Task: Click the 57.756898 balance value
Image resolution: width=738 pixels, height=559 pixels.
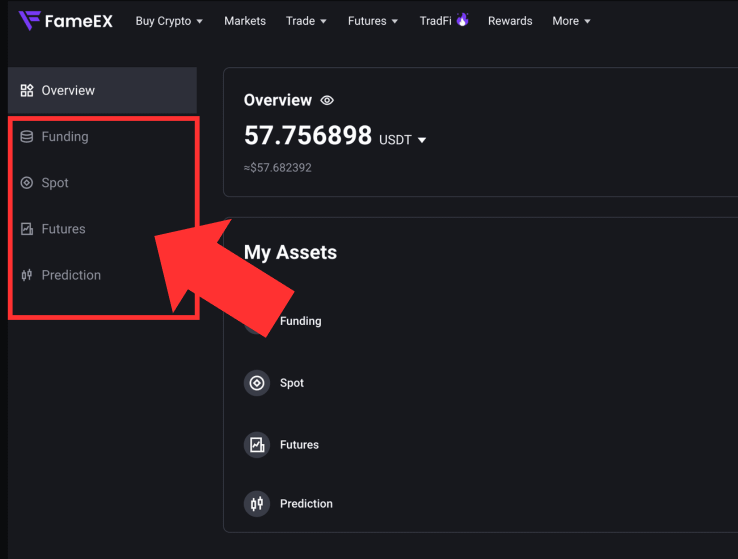Action: pyautogui.click(x=308, y=135)
